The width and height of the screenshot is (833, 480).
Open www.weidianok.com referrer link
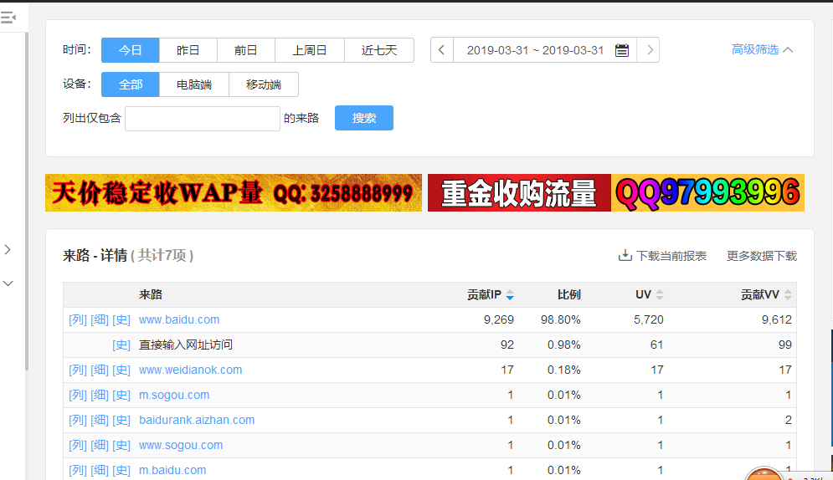(190, 370)
